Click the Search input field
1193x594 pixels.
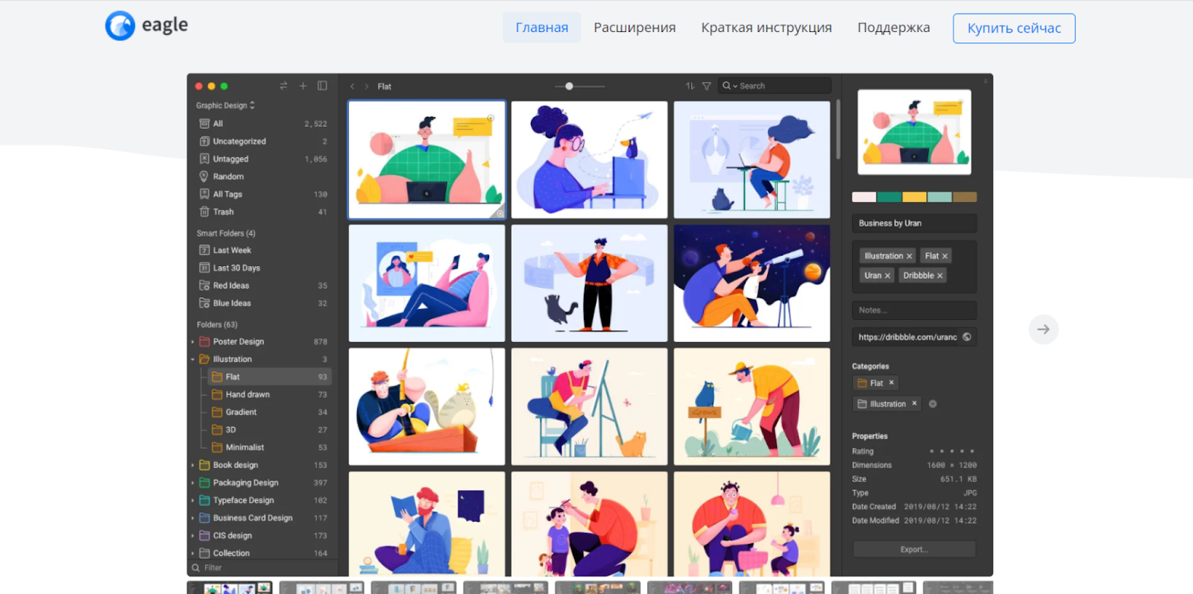point(774,86)
